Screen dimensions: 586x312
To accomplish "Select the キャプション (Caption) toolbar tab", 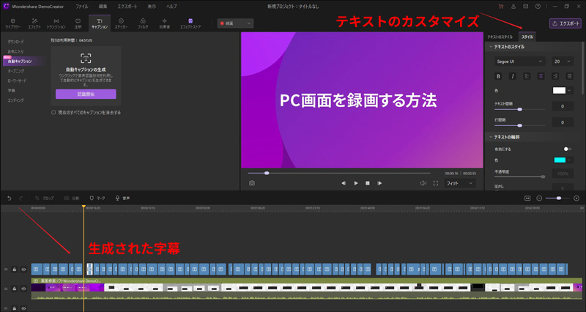I will tap(100, 23).
